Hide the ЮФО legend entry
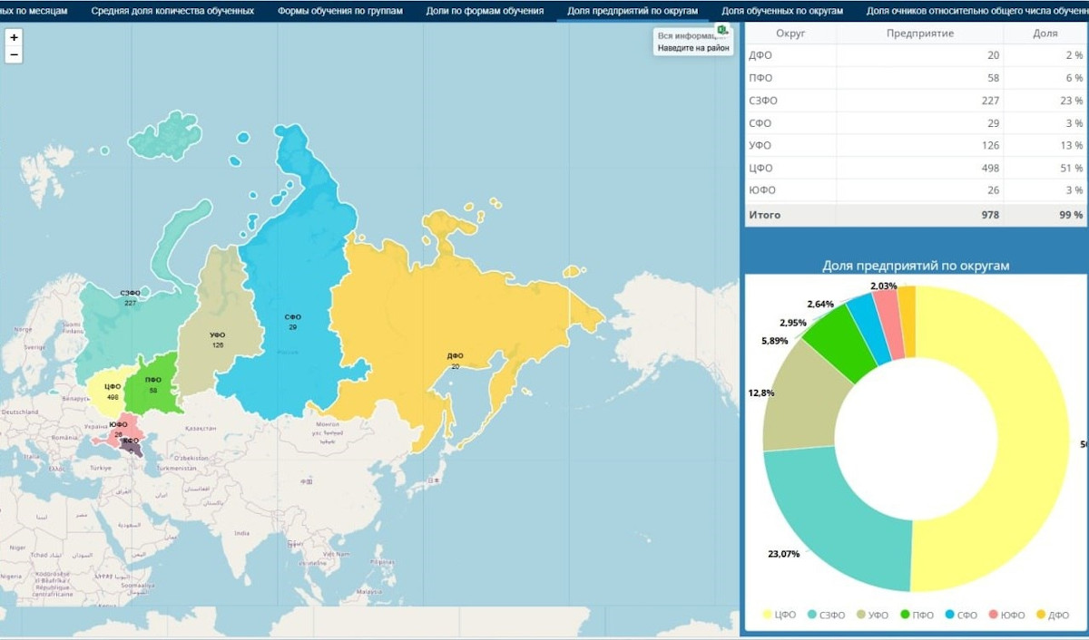Screen dimensions: 1089x640 [x=1006, y=615]
